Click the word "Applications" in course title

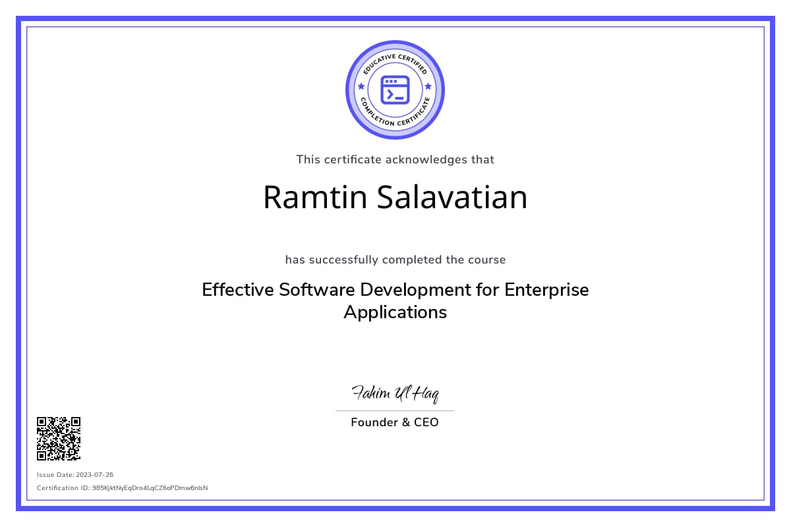395,312
